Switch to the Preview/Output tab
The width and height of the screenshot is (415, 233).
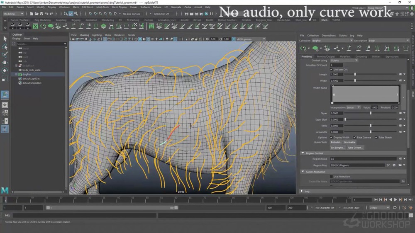(x=326, y=57)
